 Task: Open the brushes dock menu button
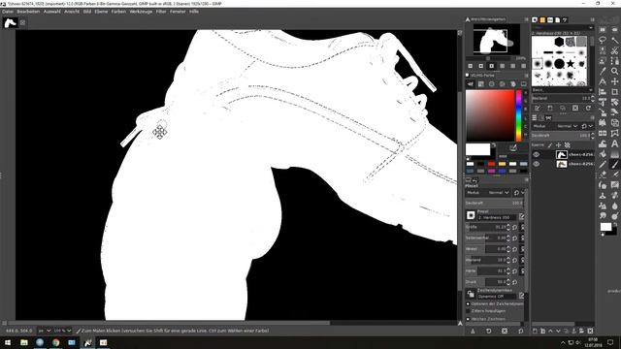[x=593, y=19]
